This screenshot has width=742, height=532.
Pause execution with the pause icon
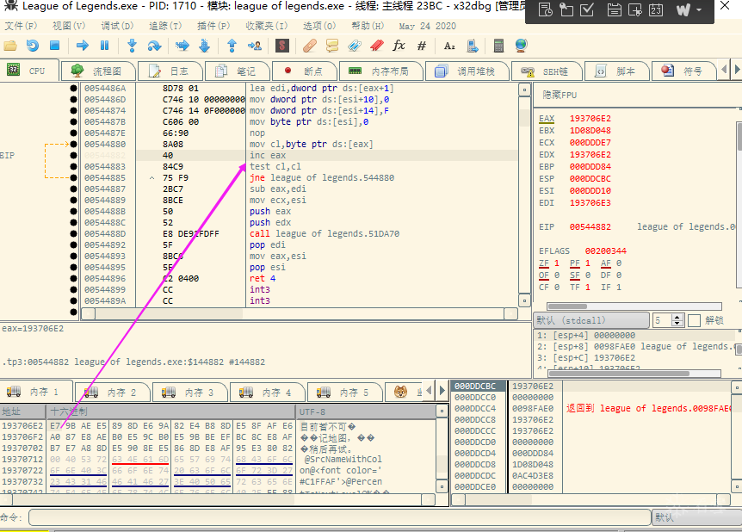(x=105, y=46)
